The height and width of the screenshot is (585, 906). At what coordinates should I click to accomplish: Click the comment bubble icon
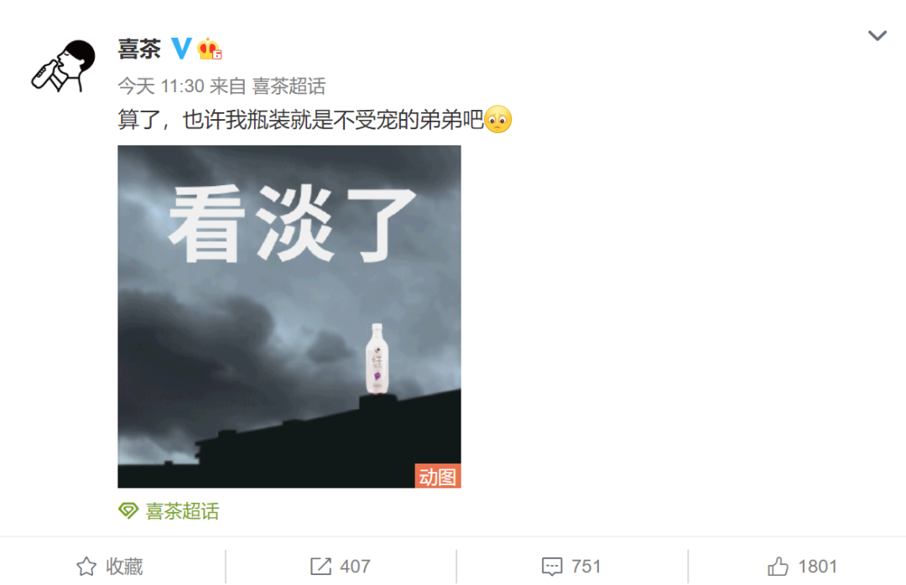[552, 567]
